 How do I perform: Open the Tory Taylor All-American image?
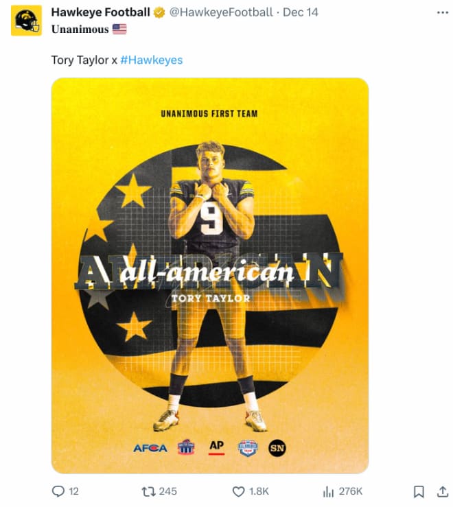[210, 276]
